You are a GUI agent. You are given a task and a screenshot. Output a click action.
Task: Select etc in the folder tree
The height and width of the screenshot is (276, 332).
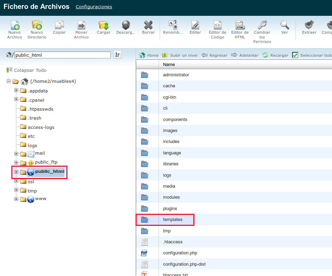pos(31,136)
